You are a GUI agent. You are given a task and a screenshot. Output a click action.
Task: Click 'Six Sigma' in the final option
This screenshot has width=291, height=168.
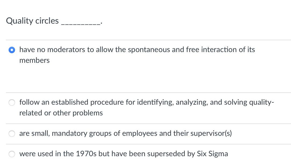click(x=213, y=154)
